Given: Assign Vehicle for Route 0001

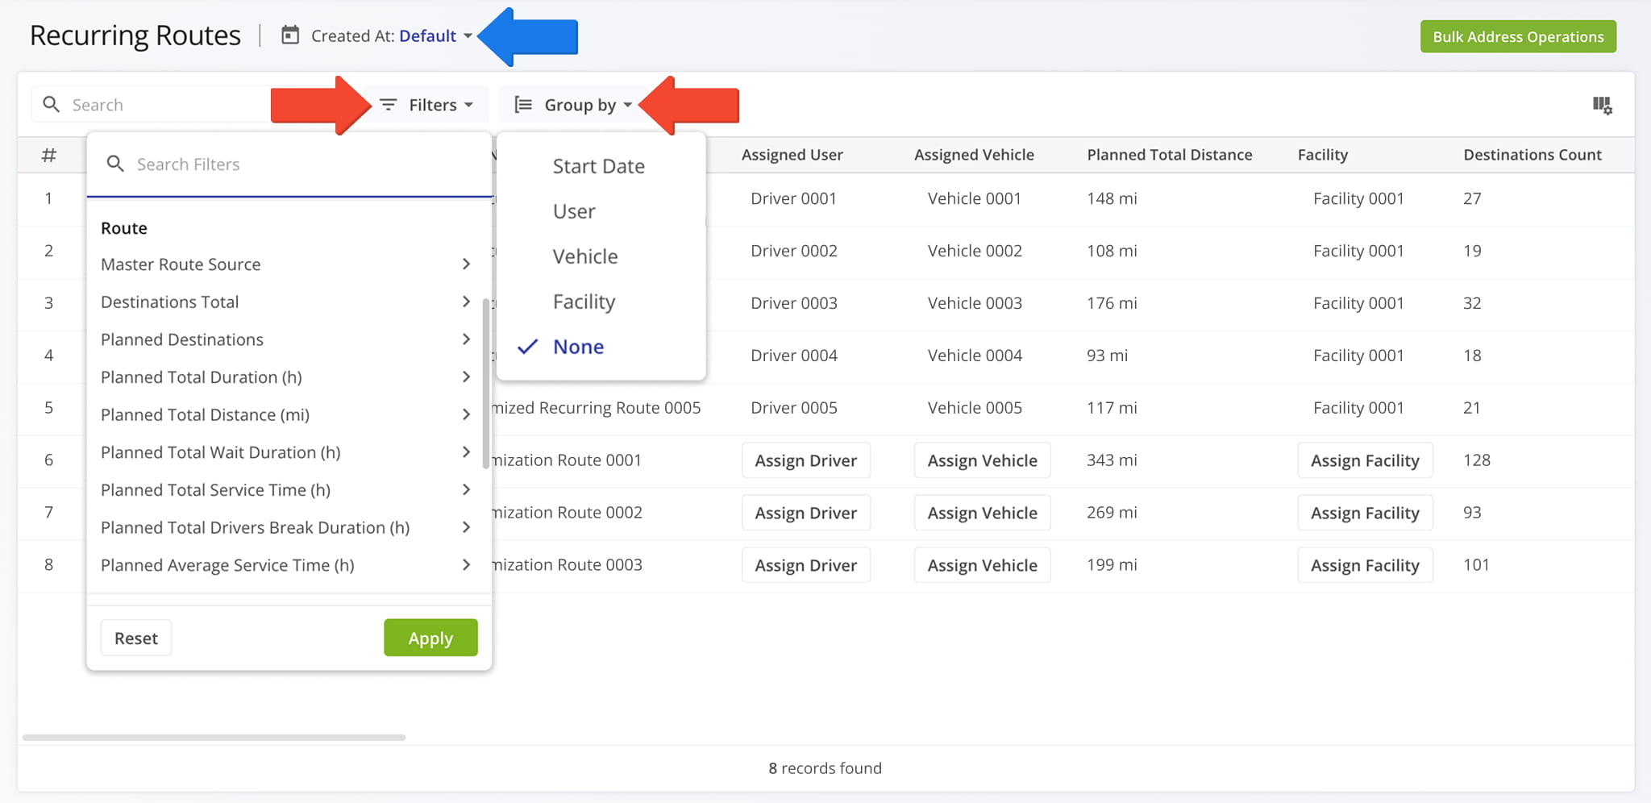Looking at the screenshot, I should click(983, 460).
